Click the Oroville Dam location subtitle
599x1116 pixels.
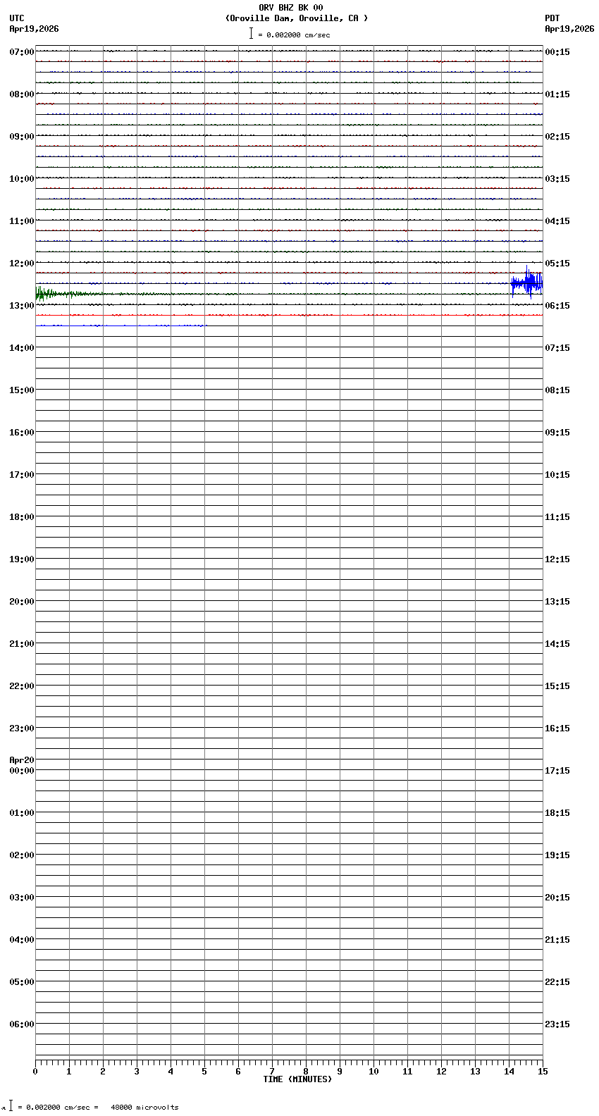pos(297,18)
